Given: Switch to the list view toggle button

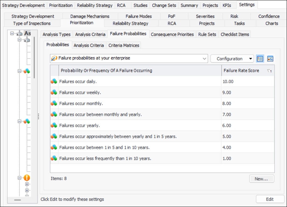Looking at the screenshot, I should 260,58.
